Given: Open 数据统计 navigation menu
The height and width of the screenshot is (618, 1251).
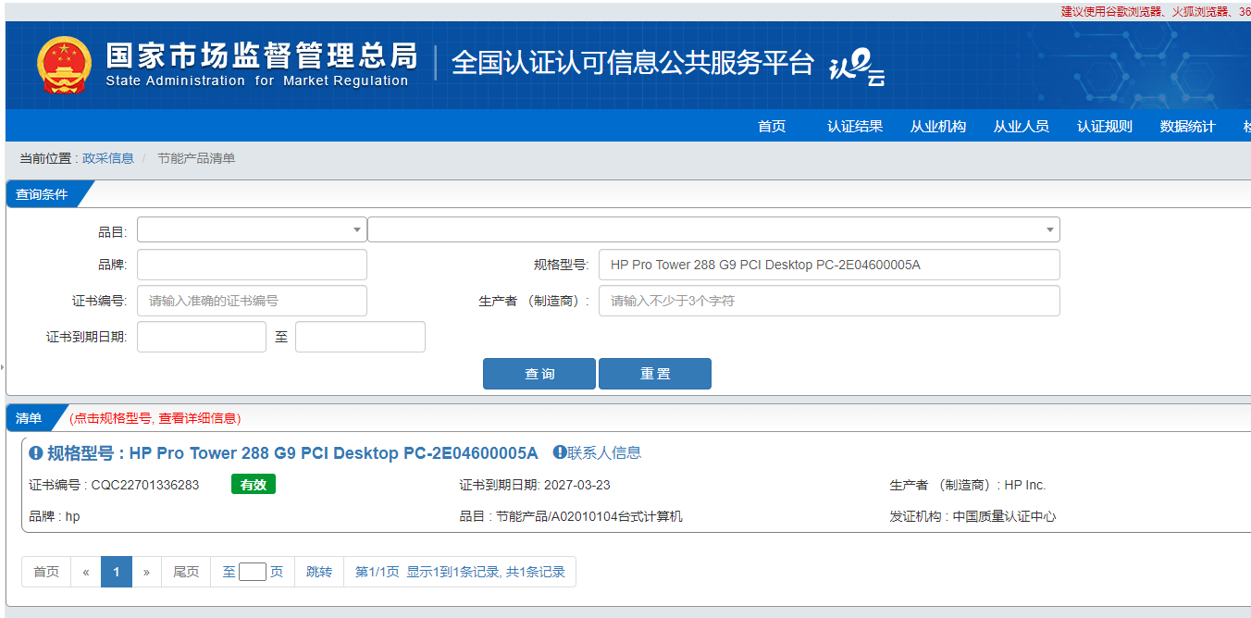Looking at the screenshot, I should (1188, 127).
